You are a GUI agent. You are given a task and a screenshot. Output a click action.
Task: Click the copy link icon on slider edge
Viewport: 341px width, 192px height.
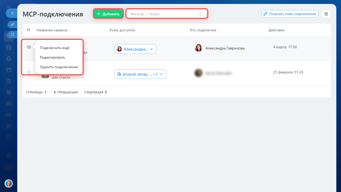pyautogui.click(x=12, y=24)
